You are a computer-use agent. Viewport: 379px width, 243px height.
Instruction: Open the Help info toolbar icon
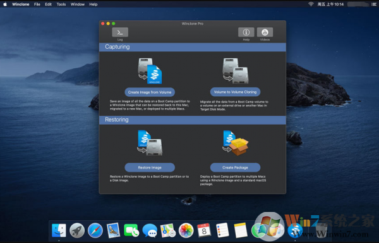(x=246, y=32)
